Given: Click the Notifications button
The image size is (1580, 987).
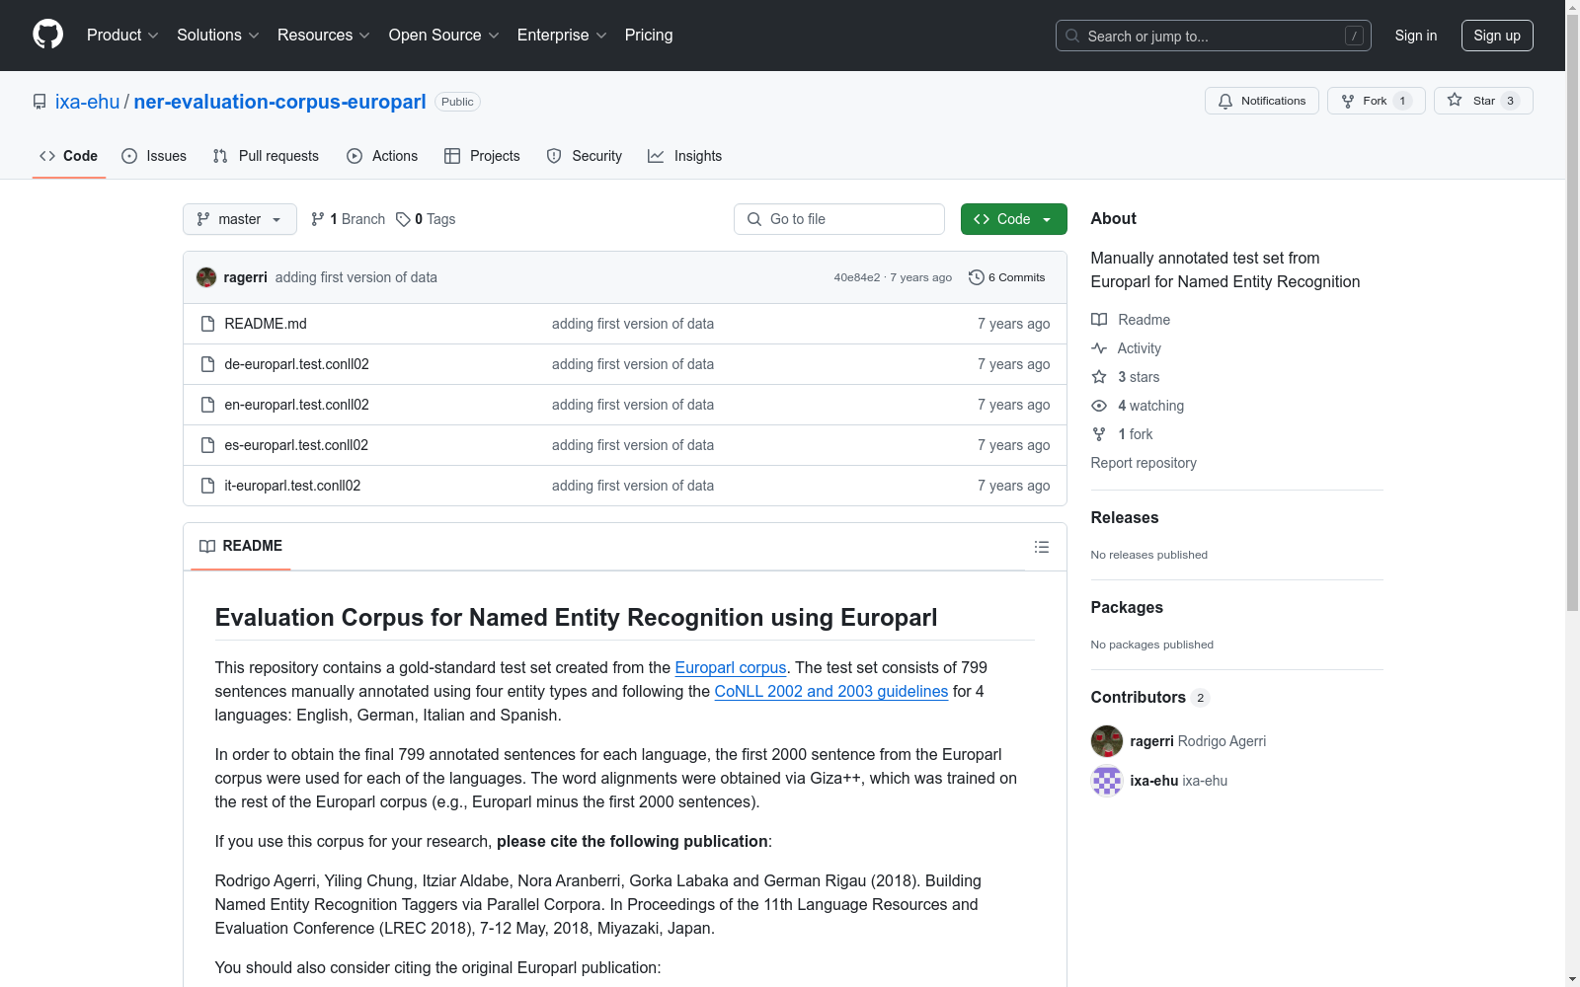Looking at the screenshot, I should [1262, 101].
